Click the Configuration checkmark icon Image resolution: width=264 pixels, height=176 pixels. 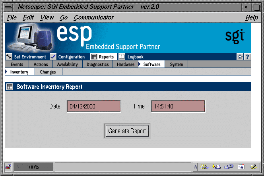pos(53,57)
